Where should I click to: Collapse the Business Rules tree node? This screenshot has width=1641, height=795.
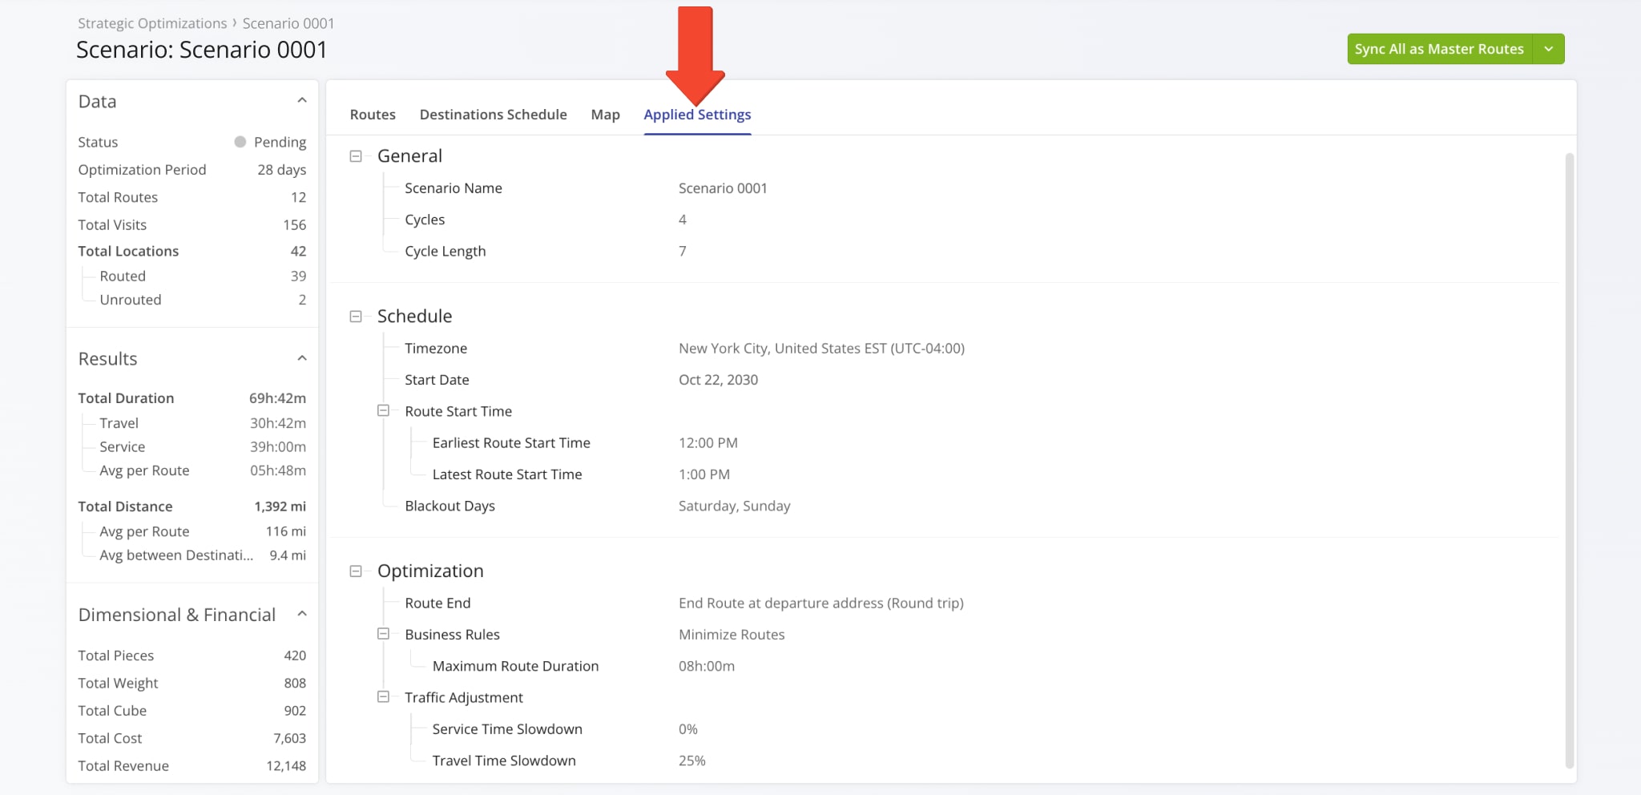pyautogui.click(x=383, y=634)
